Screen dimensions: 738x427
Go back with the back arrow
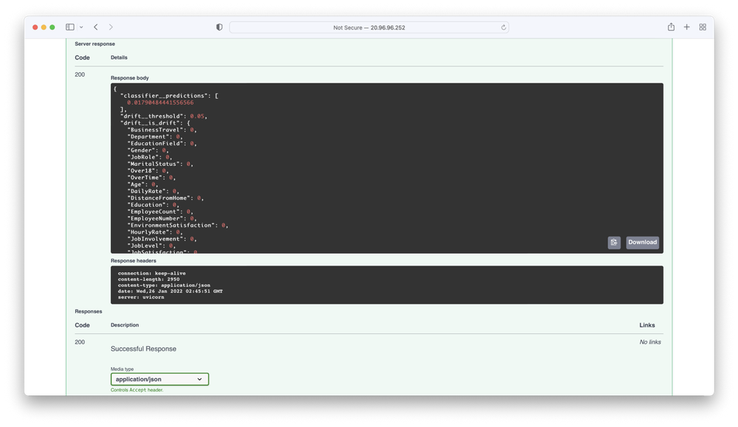pos(95,27)
